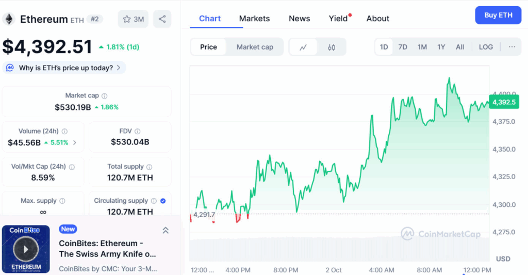Click the FDV info icon
Viewport: 528px width, 275px height.
point(138,132)
